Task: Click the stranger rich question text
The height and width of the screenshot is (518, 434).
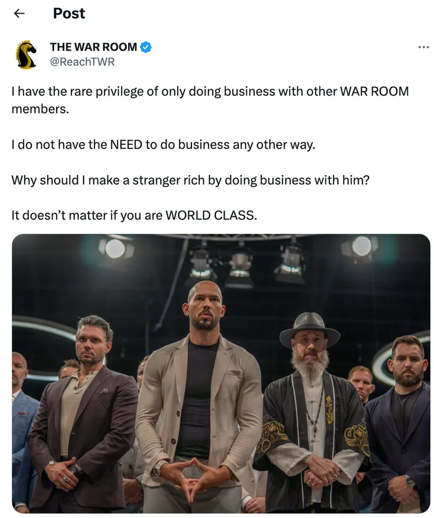Action: tap(190, 180)
